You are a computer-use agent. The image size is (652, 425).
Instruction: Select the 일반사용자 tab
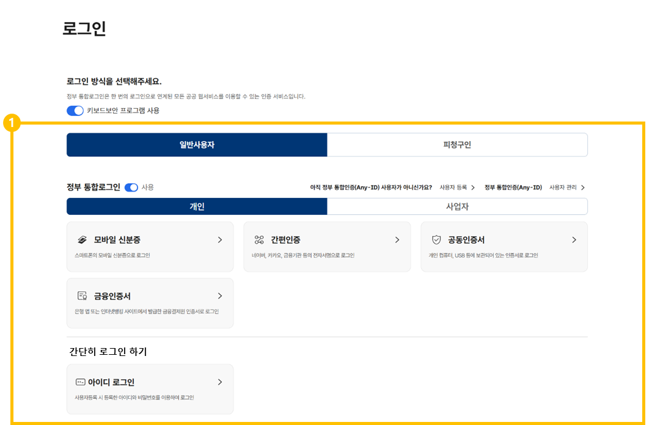197,145
